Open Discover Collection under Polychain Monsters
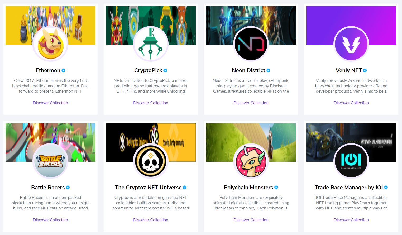 (251, 220)
